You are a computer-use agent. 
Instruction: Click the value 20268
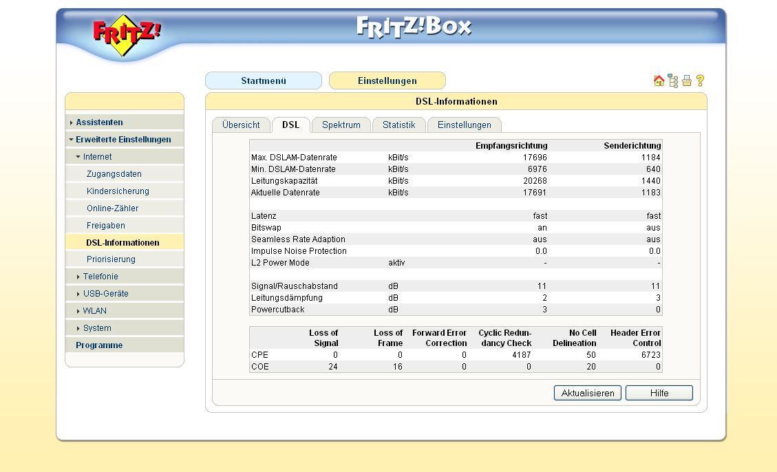[x=535, y=181]
